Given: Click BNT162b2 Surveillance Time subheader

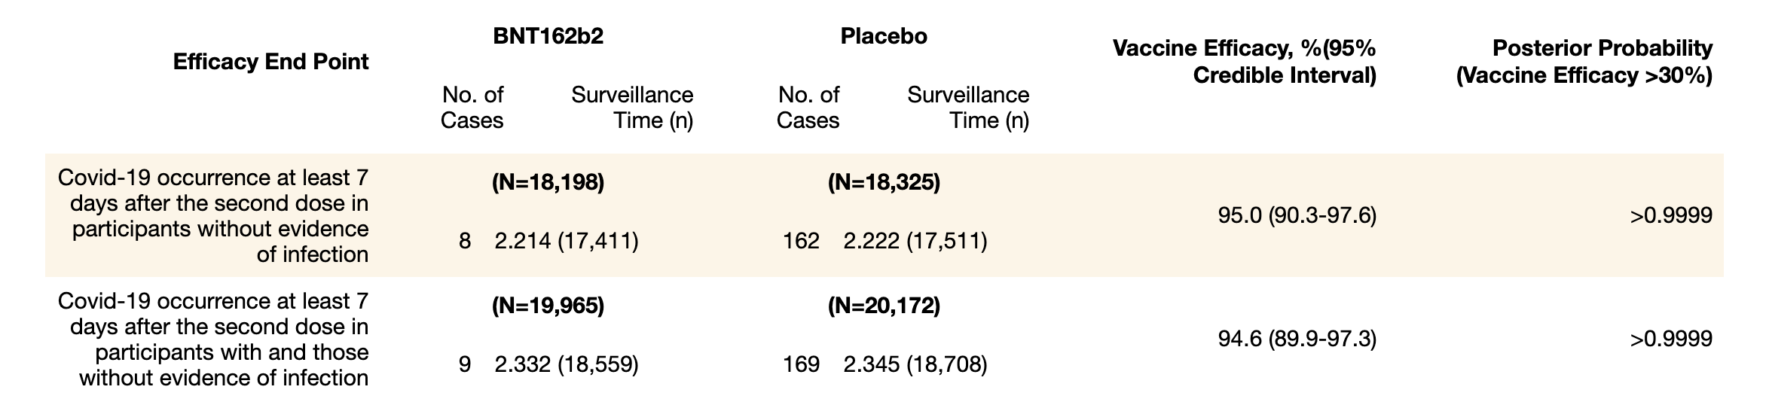Looking at the screenshot, I should pos(632,108).
